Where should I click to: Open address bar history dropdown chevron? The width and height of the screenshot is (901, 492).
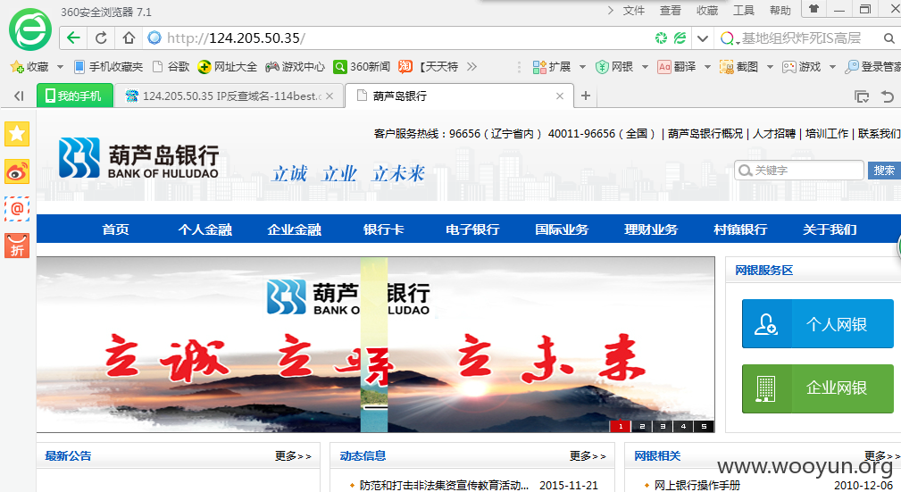702,38
